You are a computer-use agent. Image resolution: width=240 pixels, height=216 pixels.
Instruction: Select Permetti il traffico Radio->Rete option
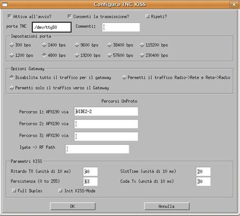tap(124, 77)
